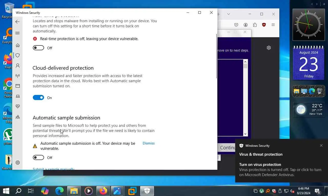Switch to VMware taskbar button

132,191
